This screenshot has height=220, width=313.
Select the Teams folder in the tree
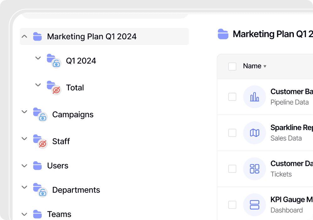click(59, 214)
